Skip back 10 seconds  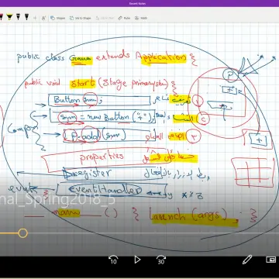click(x=113, y=260)
